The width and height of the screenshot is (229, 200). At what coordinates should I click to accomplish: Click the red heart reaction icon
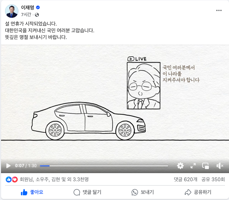(15, 179)
